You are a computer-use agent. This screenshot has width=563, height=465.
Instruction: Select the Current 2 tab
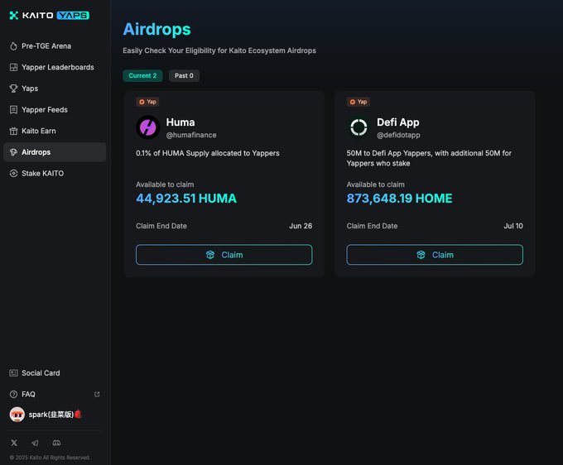coord(142,76)
